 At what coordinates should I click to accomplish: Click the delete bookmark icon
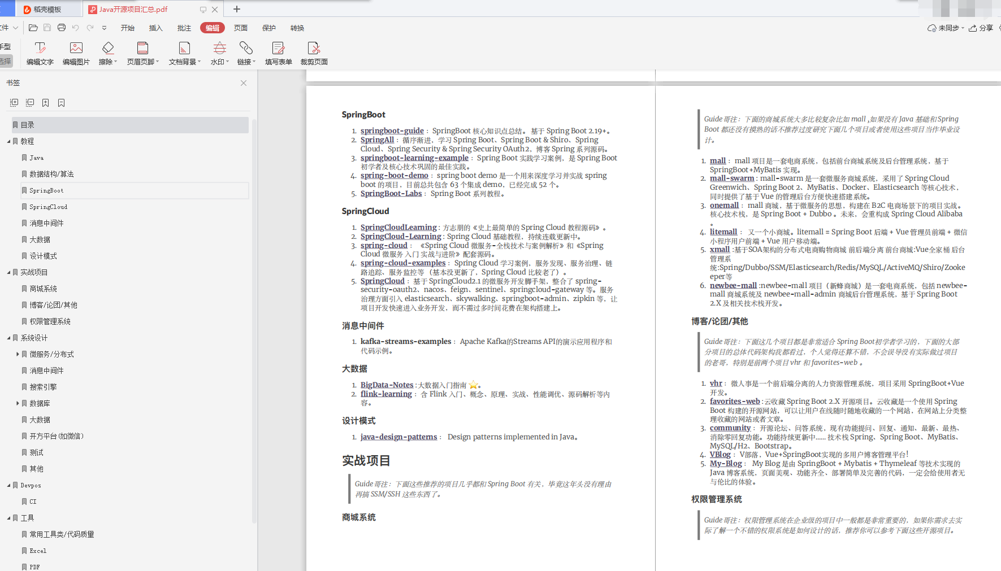[62, 103]
